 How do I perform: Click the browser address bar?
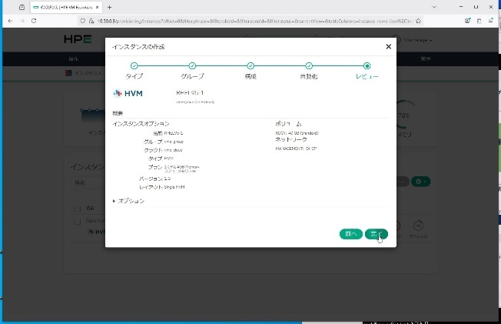[x=231, y=21]
